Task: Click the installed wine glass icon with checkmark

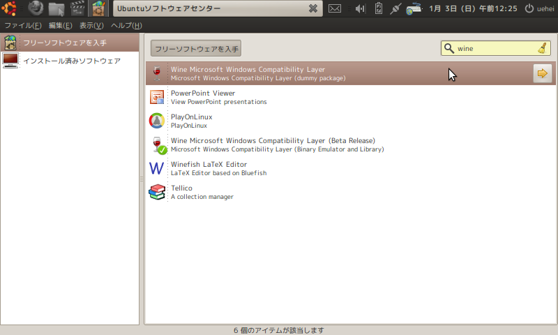Action: coord(158,145)
